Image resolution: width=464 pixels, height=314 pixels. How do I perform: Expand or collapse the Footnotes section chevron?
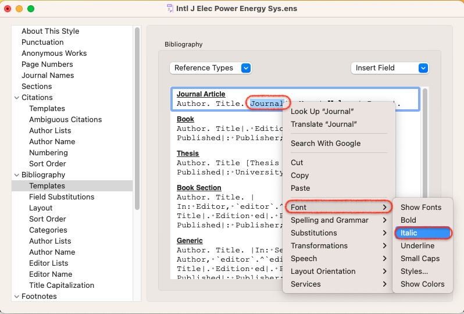(16, 297)
